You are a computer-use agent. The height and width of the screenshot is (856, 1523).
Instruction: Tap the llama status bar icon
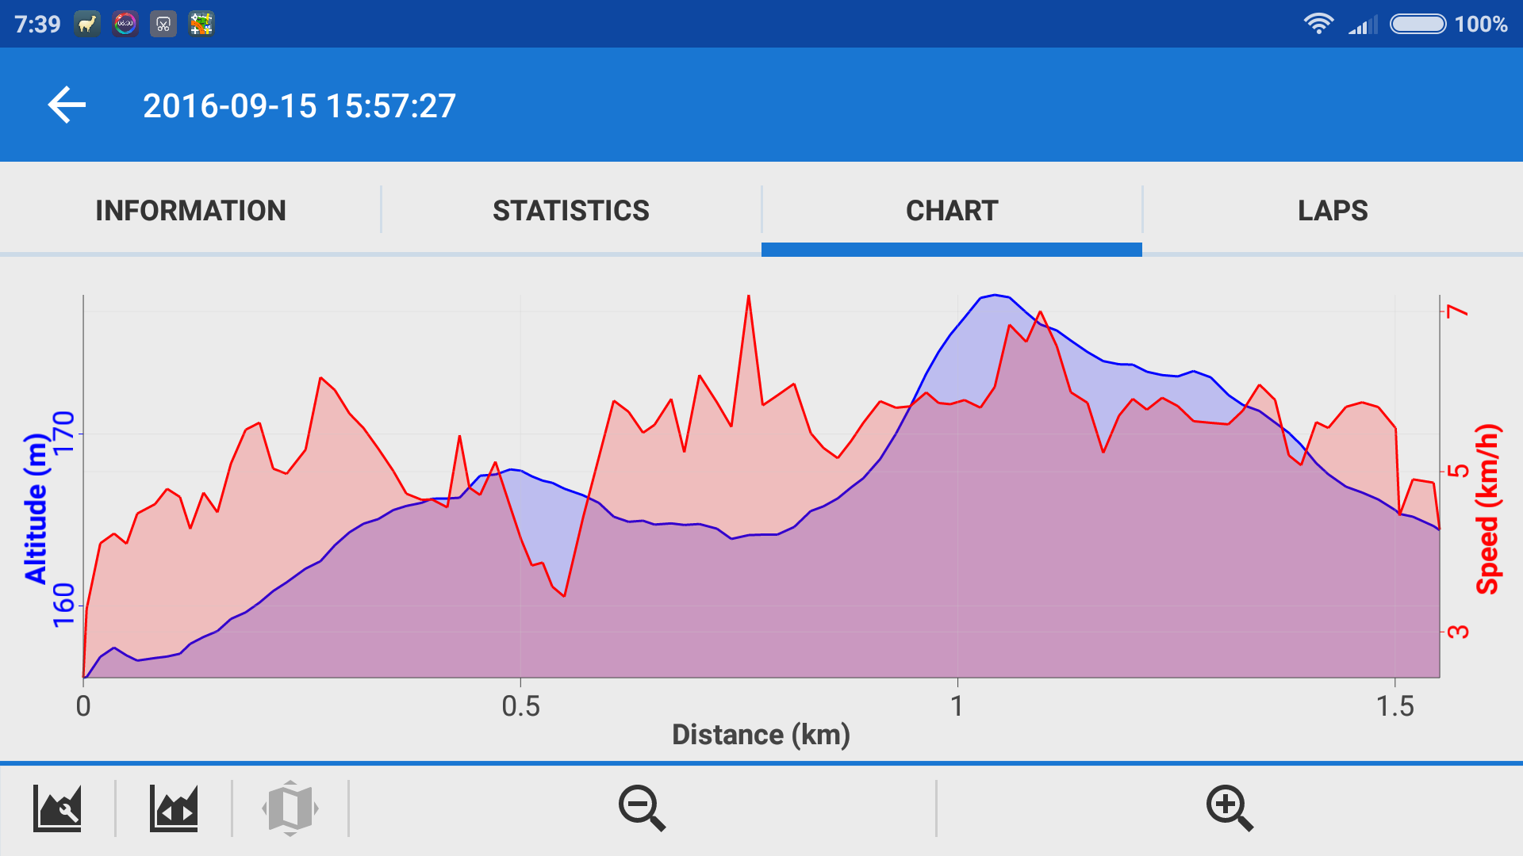87,24
